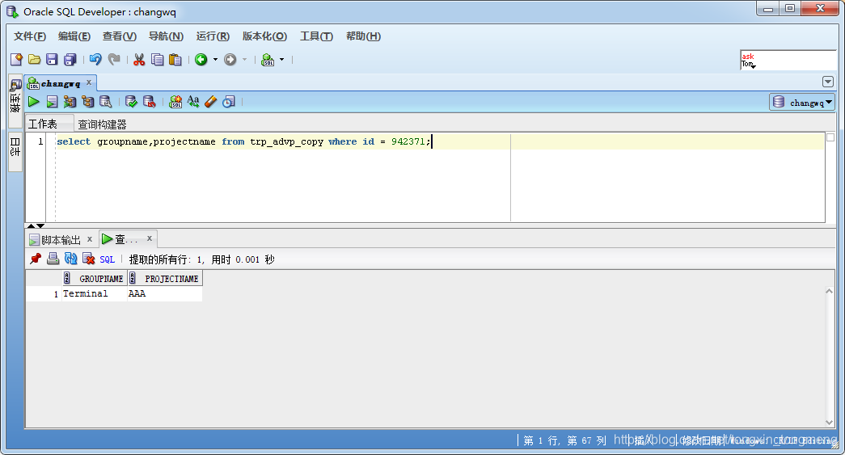Screen dimensions: 845x455
Task: Open the editor tab list dropdown
Action: (x=828, y=82)
